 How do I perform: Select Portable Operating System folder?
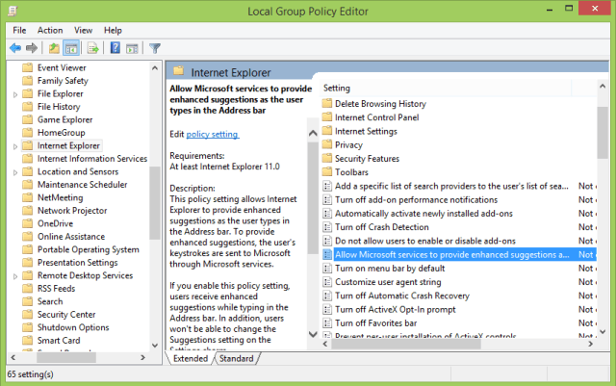tap(89, 249)
